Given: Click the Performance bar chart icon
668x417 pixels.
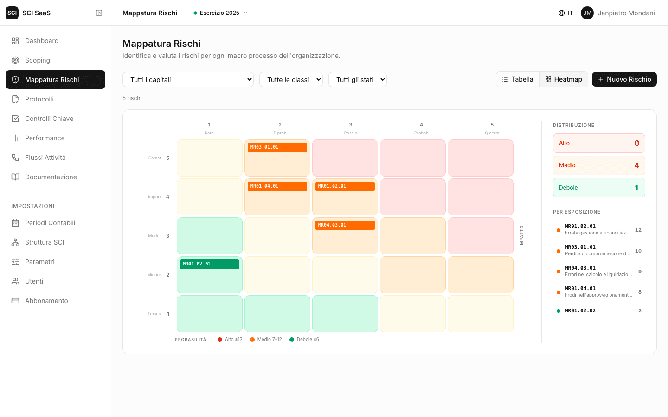Looking at the screenshot, I should (15, 138).
